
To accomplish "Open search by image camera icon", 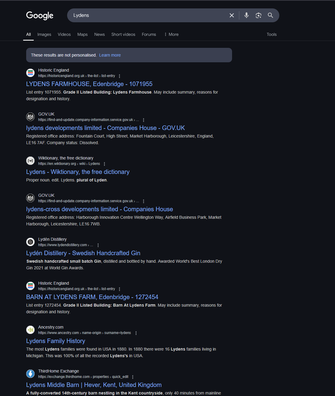I will (259, 15).
